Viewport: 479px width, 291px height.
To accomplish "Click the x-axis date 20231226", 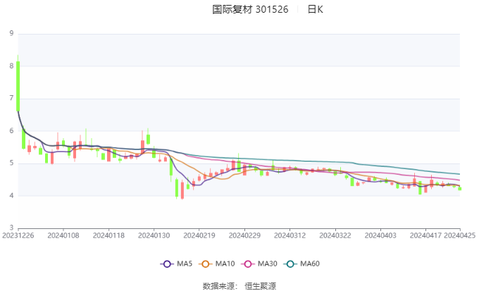I will tap(18, 235).
